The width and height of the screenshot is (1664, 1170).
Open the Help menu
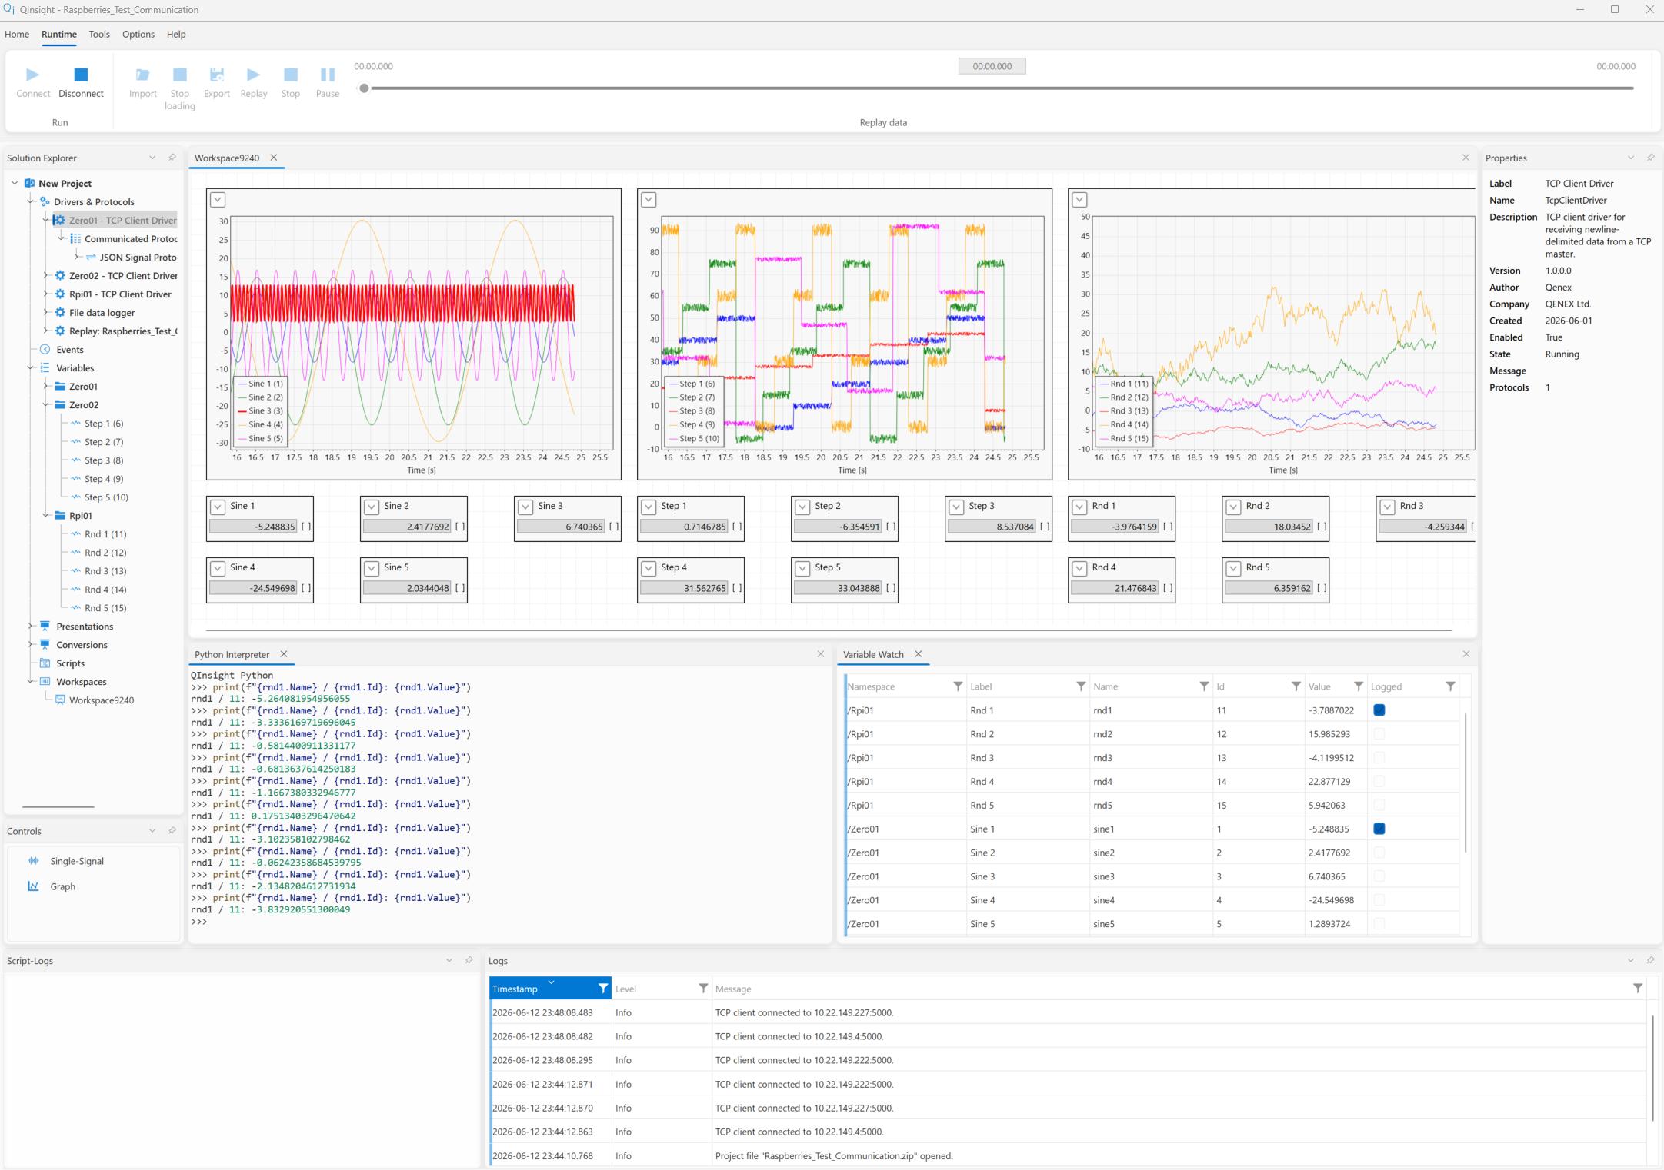[176, 35]
